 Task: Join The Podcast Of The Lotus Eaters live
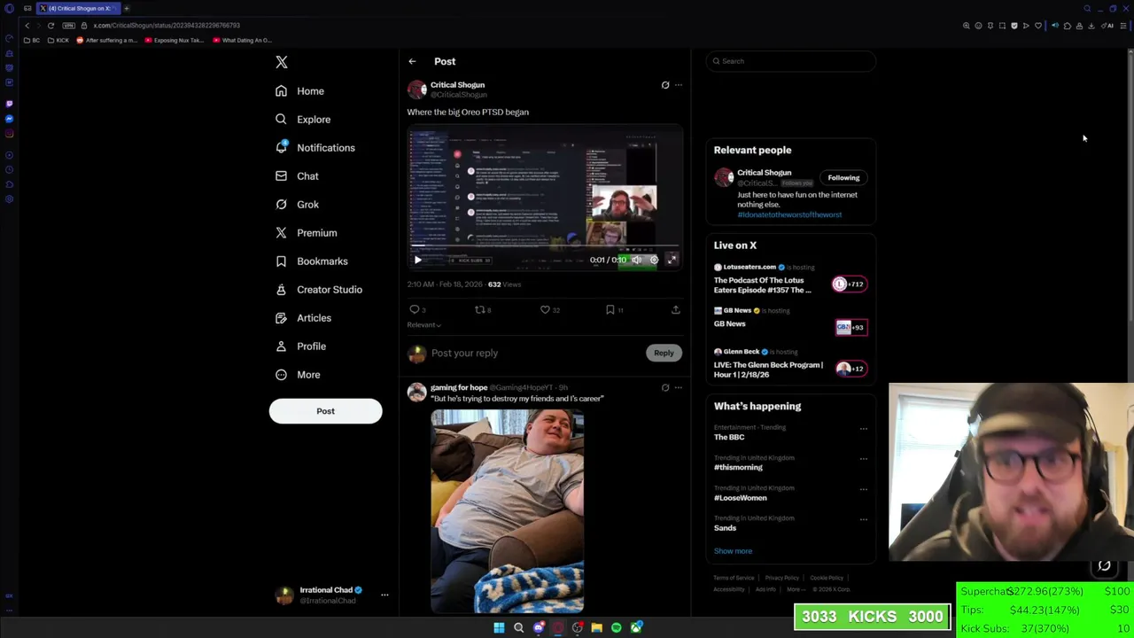click(790, 280)
